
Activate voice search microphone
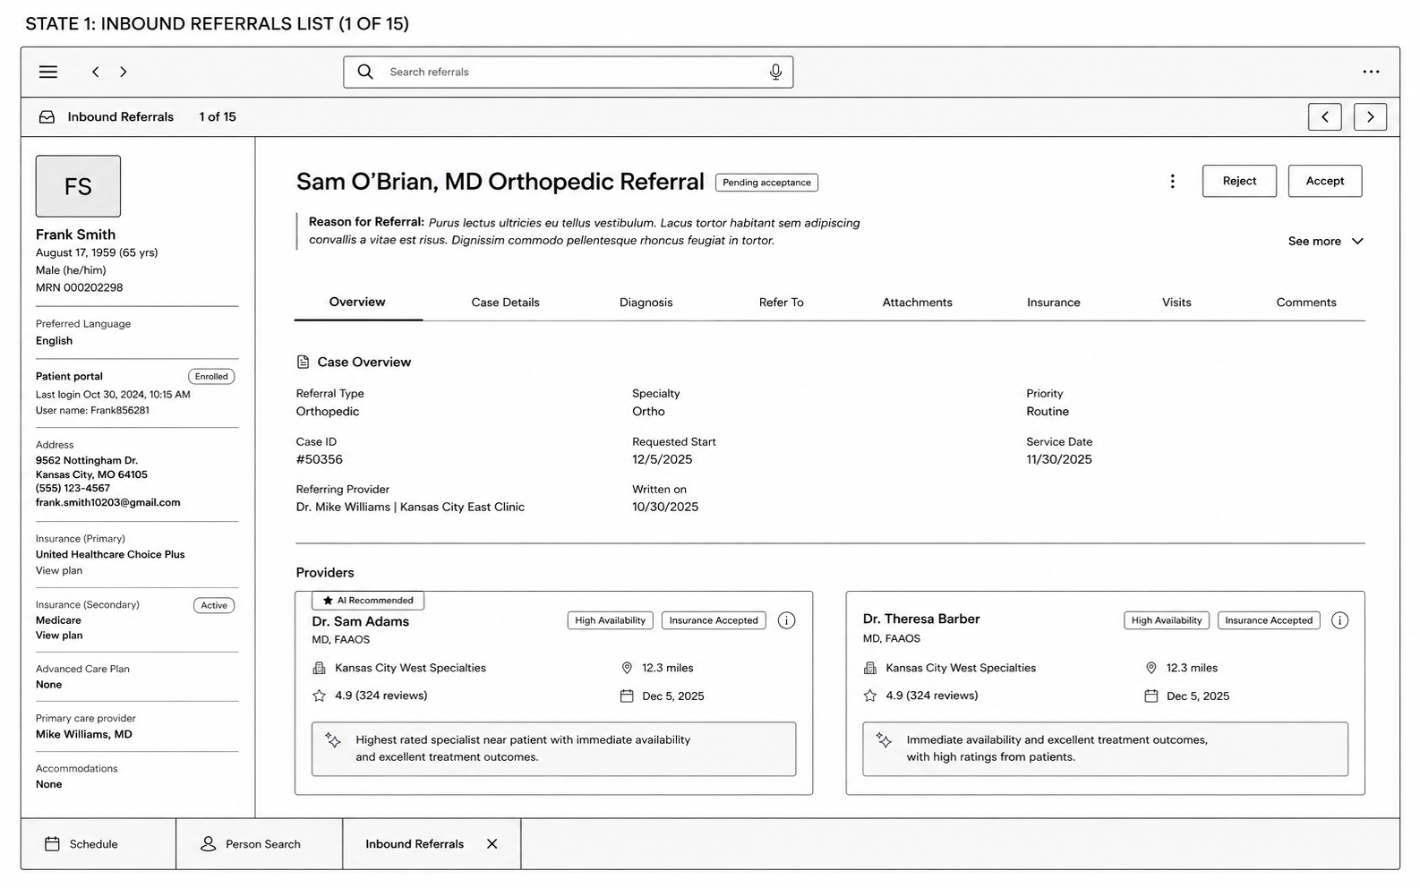(775, 72)
